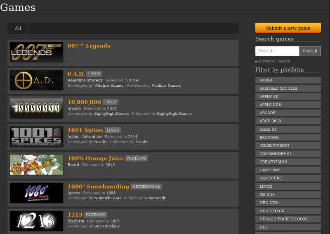Filter by BROWSER platform

tap(288, 137)
